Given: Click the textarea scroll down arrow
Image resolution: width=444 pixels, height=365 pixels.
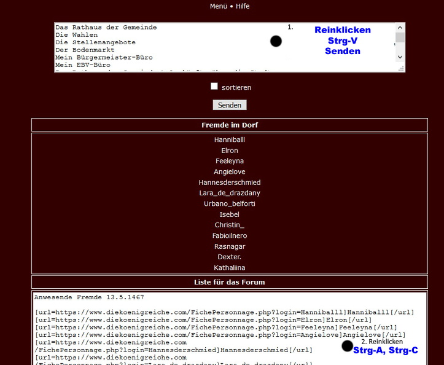Looking at the screenshot, I should (400, 57).
